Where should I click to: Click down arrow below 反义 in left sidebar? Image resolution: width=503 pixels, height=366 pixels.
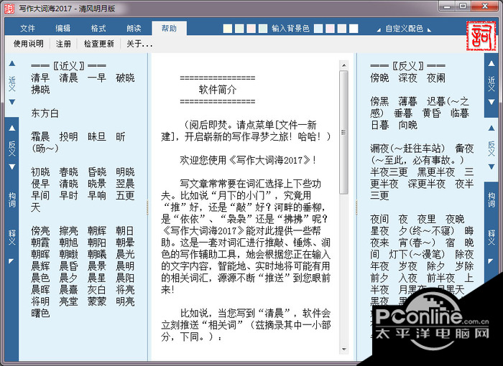(12, 166)
